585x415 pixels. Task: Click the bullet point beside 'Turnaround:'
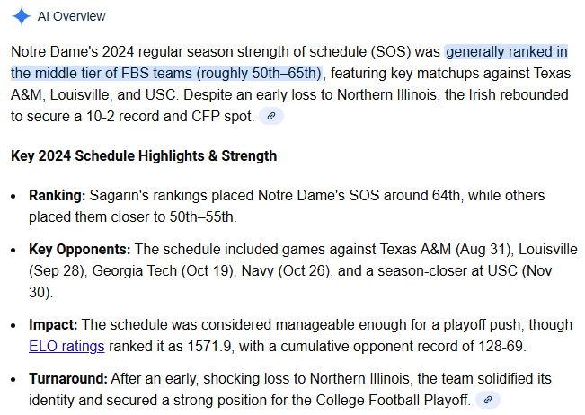tap(13, 380)
